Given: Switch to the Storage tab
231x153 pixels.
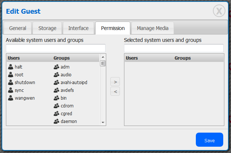Looking at the screenshot, I should [47, 28].
